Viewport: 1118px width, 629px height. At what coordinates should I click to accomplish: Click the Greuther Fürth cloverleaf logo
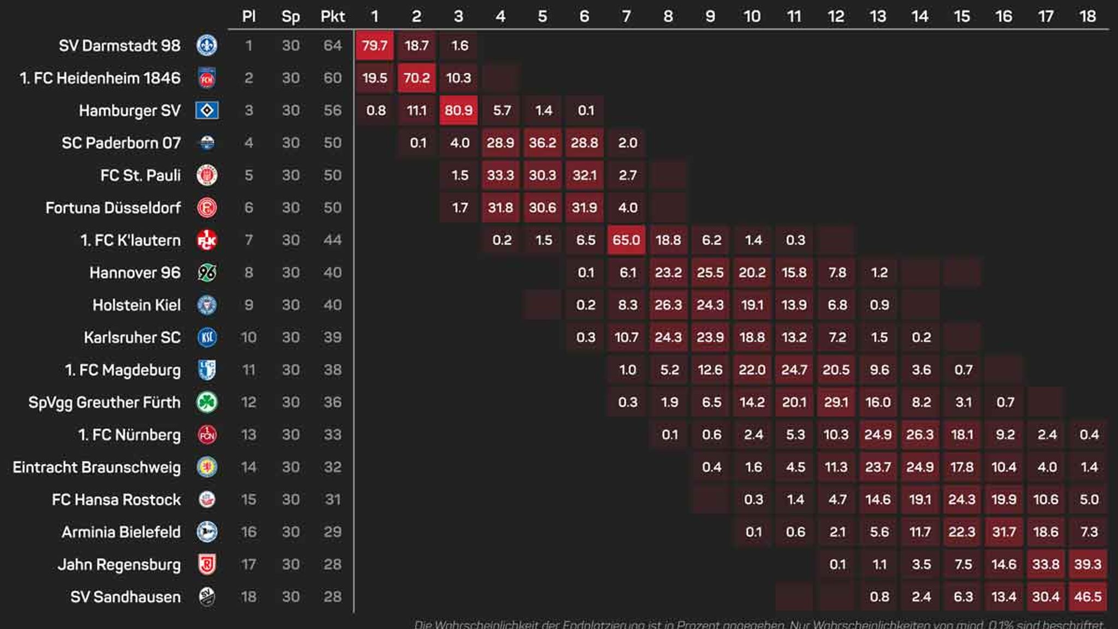(207, 402)
